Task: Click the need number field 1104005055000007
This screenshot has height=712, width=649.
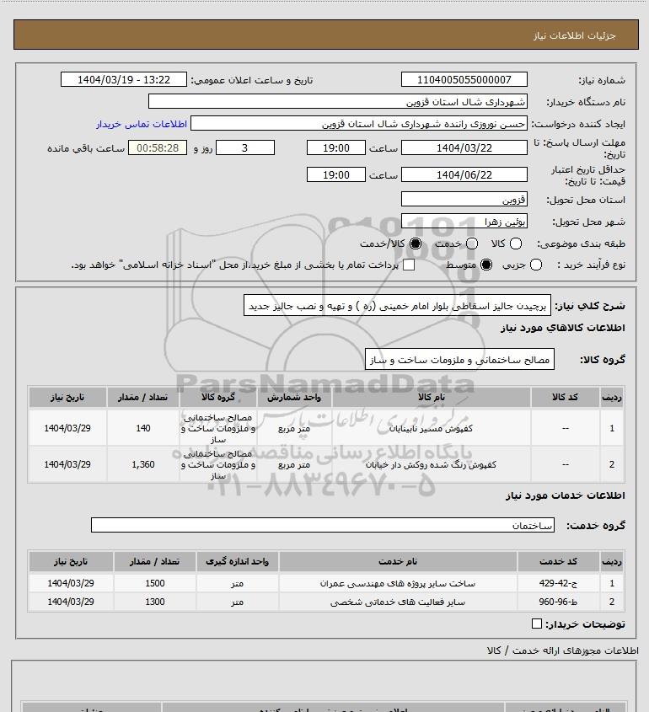Action: pyautogui.click(x=464, y=79)
